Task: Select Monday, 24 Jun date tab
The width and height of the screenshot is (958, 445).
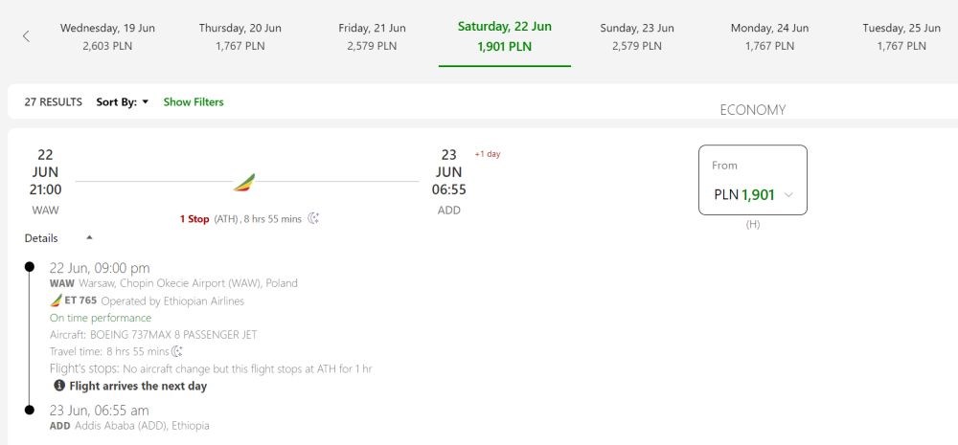Action: [770, 36]
